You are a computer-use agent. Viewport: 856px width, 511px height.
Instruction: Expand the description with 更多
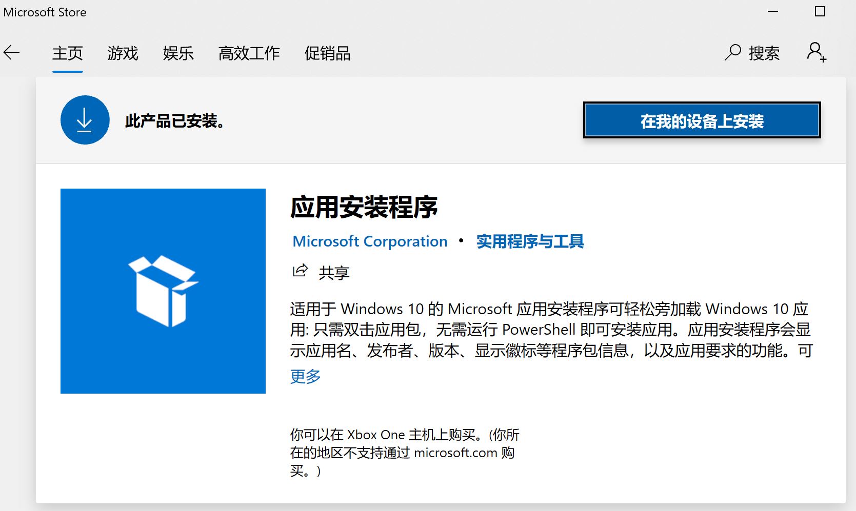pos(305,376)
